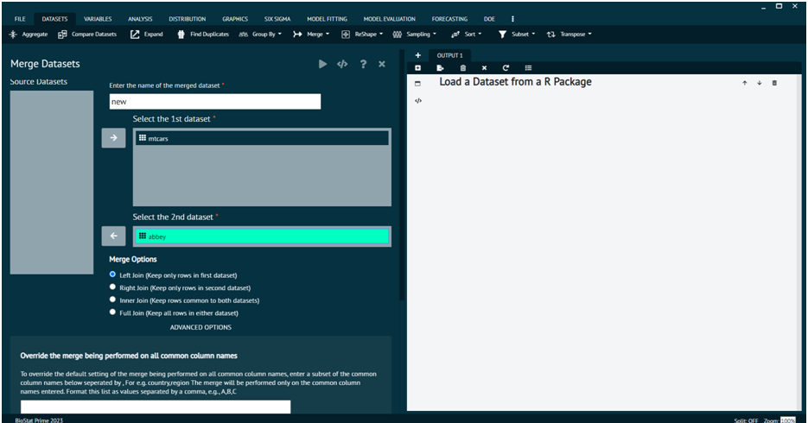
Task: Switch to the VARIABLES menu tab
Action: click(98, 19)
